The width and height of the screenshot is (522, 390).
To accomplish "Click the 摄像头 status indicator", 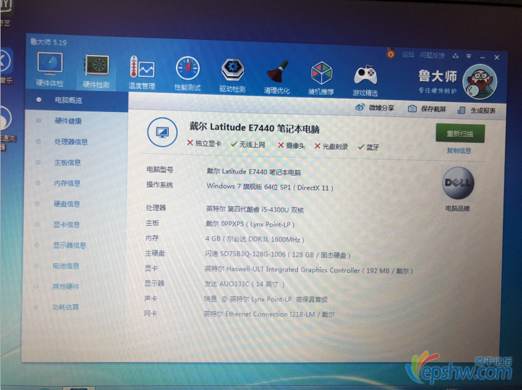I will (x=292, y=146).
